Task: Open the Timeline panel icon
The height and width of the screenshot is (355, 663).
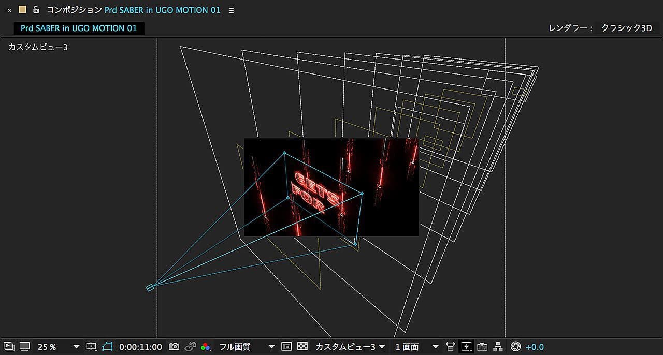Action: pos(482,346)
